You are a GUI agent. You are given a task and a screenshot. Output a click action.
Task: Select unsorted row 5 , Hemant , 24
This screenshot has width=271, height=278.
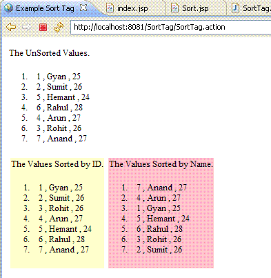(x=63, y=97)
